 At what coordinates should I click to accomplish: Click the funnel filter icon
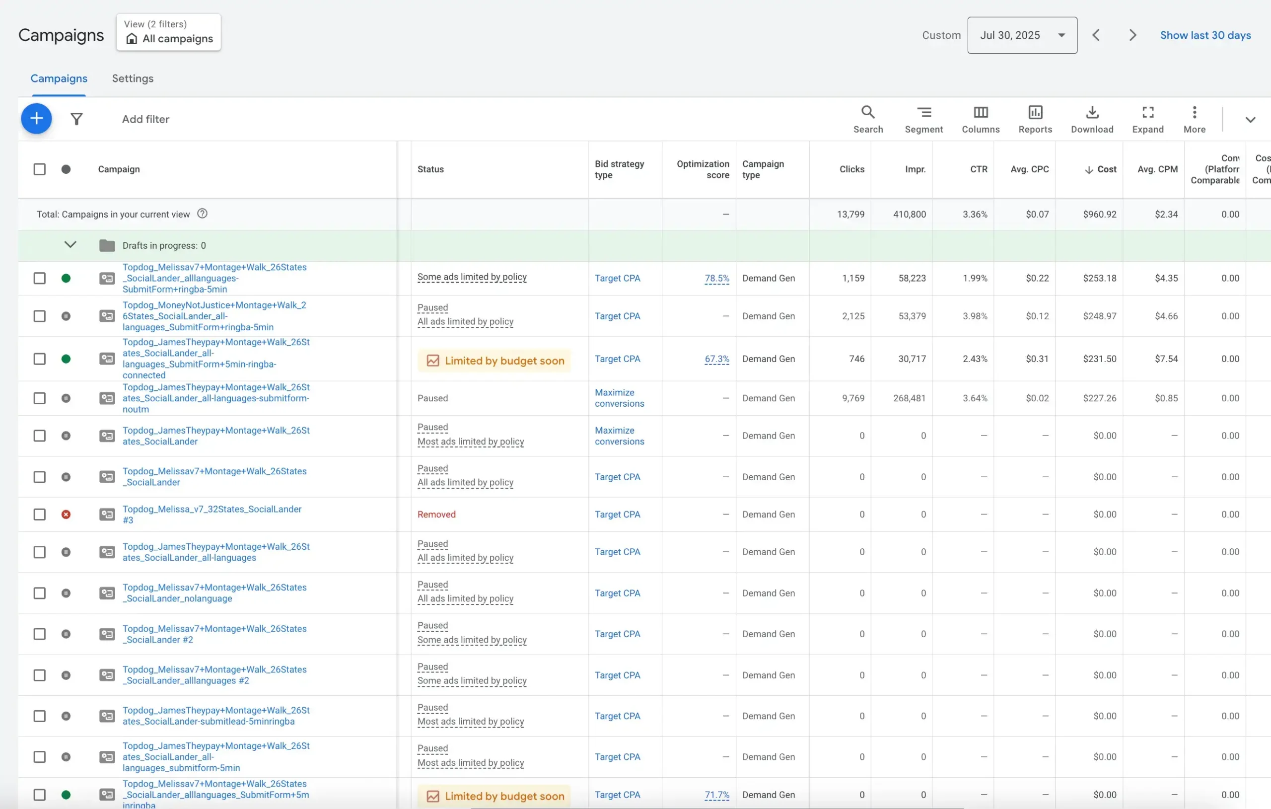[x=76, y=119]
